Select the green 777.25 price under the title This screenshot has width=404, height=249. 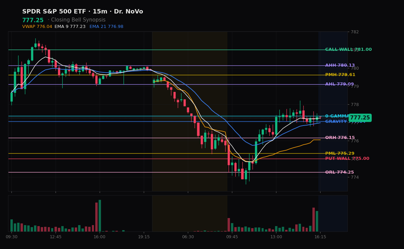pos(33,20)
